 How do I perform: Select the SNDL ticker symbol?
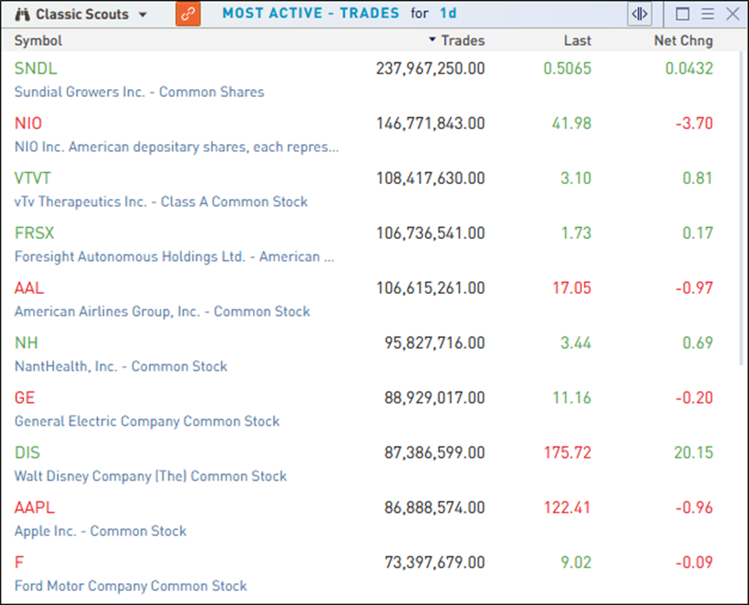(36, 69)
